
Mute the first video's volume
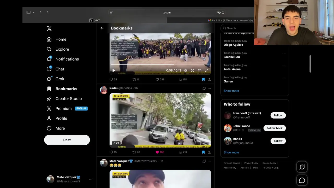(186, 70)
